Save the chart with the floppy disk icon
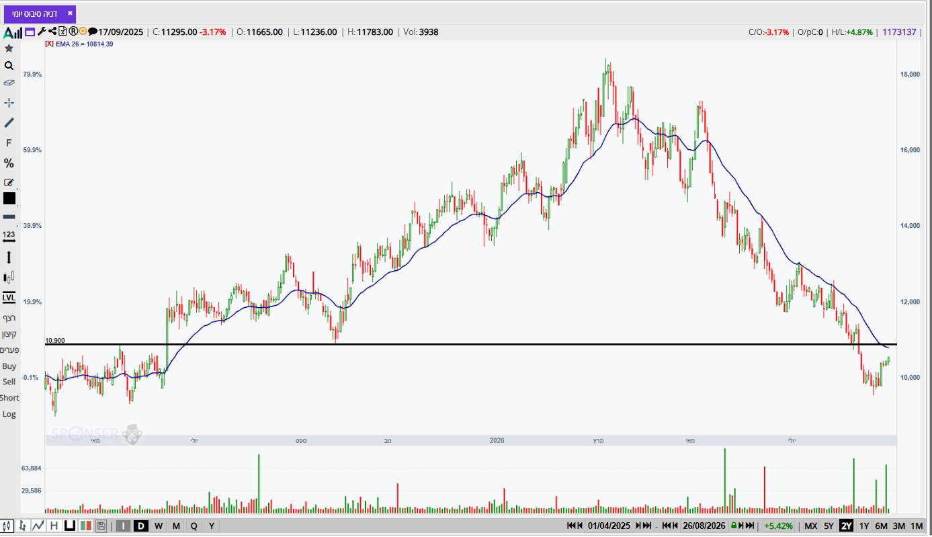Viewport: 932px width, 537px height. coord(101,526)
